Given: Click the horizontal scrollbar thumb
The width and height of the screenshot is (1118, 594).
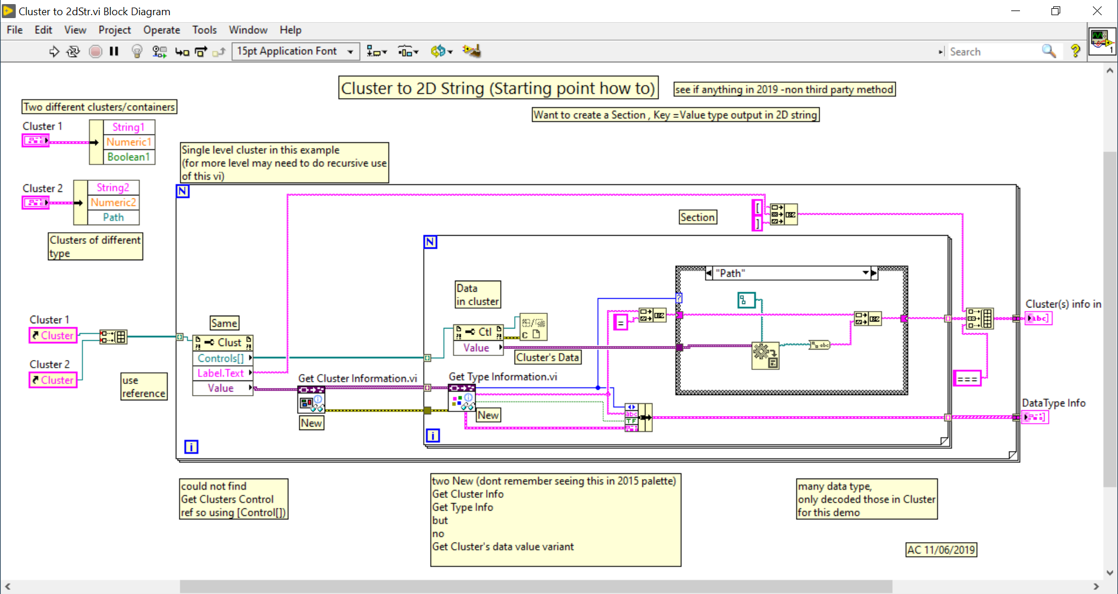Looking at the screenshot, I should coord(536,586).
